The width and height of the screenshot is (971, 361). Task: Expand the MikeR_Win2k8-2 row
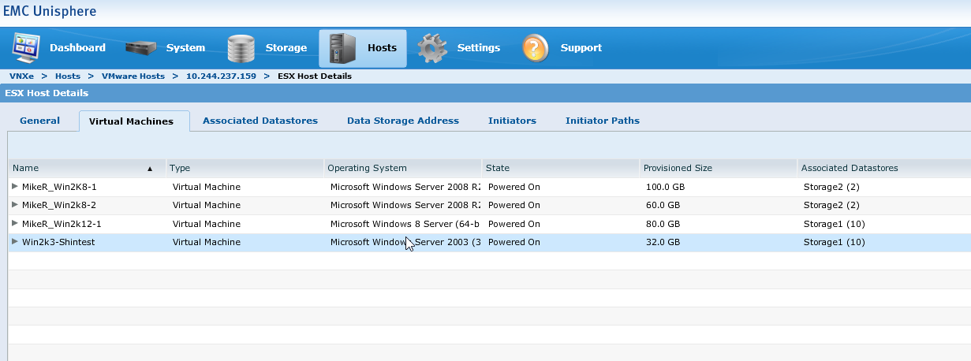coord(15,205)
